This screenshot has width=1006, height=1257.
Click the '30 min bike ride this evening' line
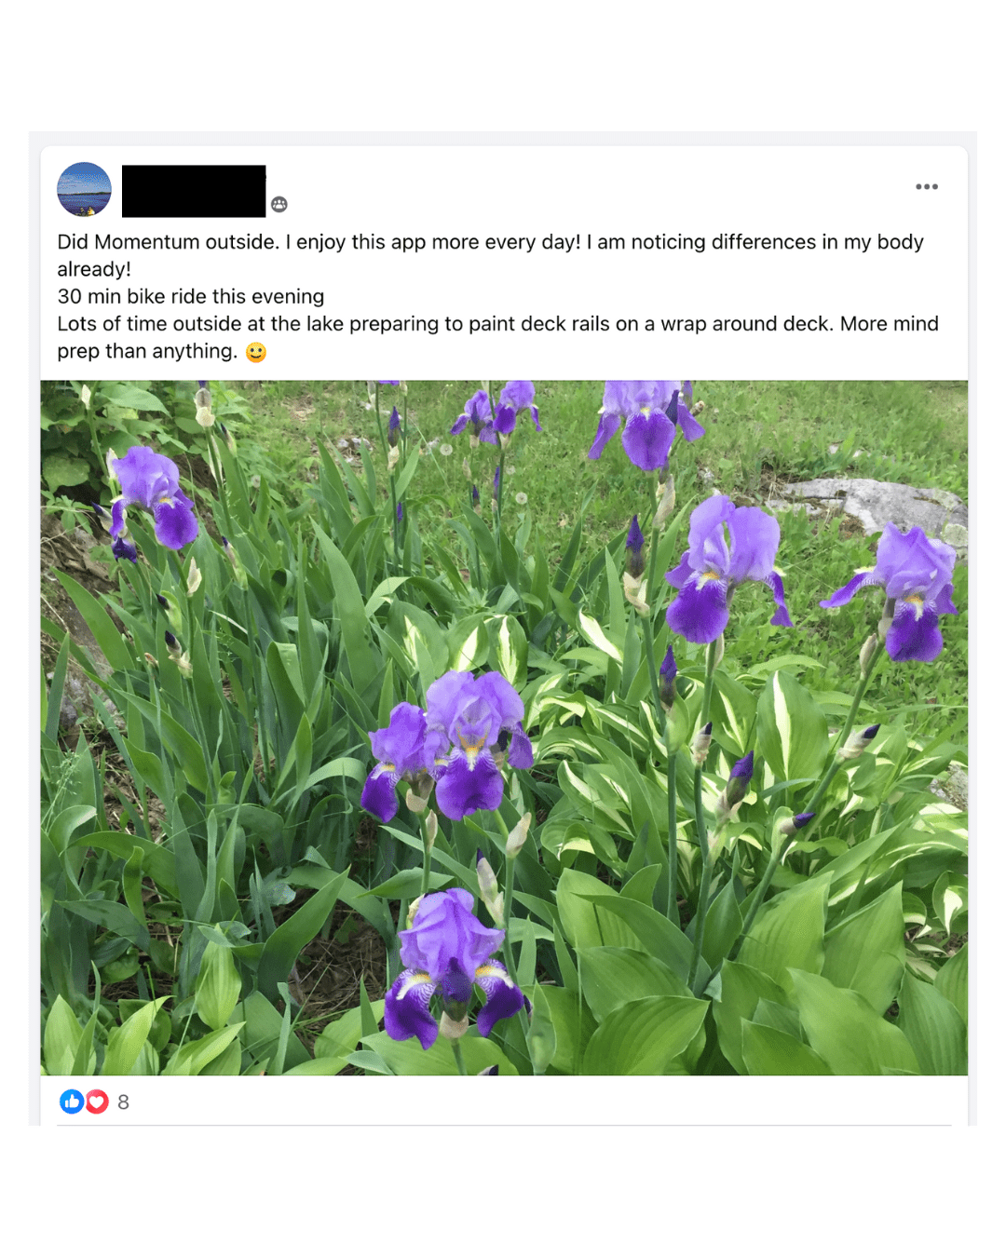point(191,297)
